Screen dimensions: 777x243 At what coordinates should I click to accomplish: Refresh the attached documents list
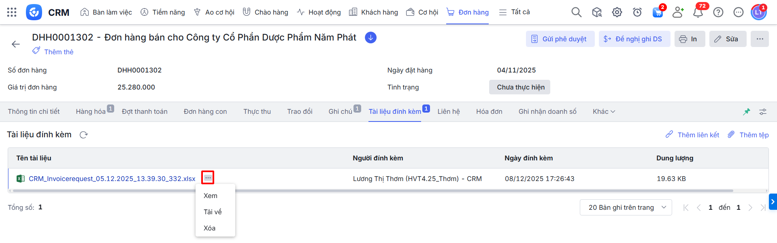84,135
